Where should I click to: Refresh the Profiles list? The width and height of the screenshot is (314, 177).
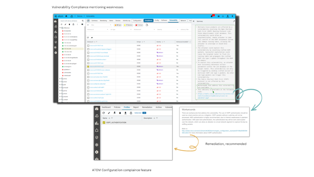click(104, 113)
